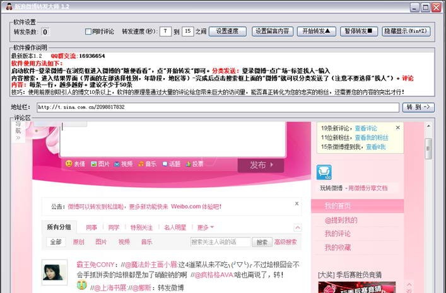The width and height of the screenshot is (446, 293).
Task: Filter posts by 视频 type
Action: tap(124, 242)
